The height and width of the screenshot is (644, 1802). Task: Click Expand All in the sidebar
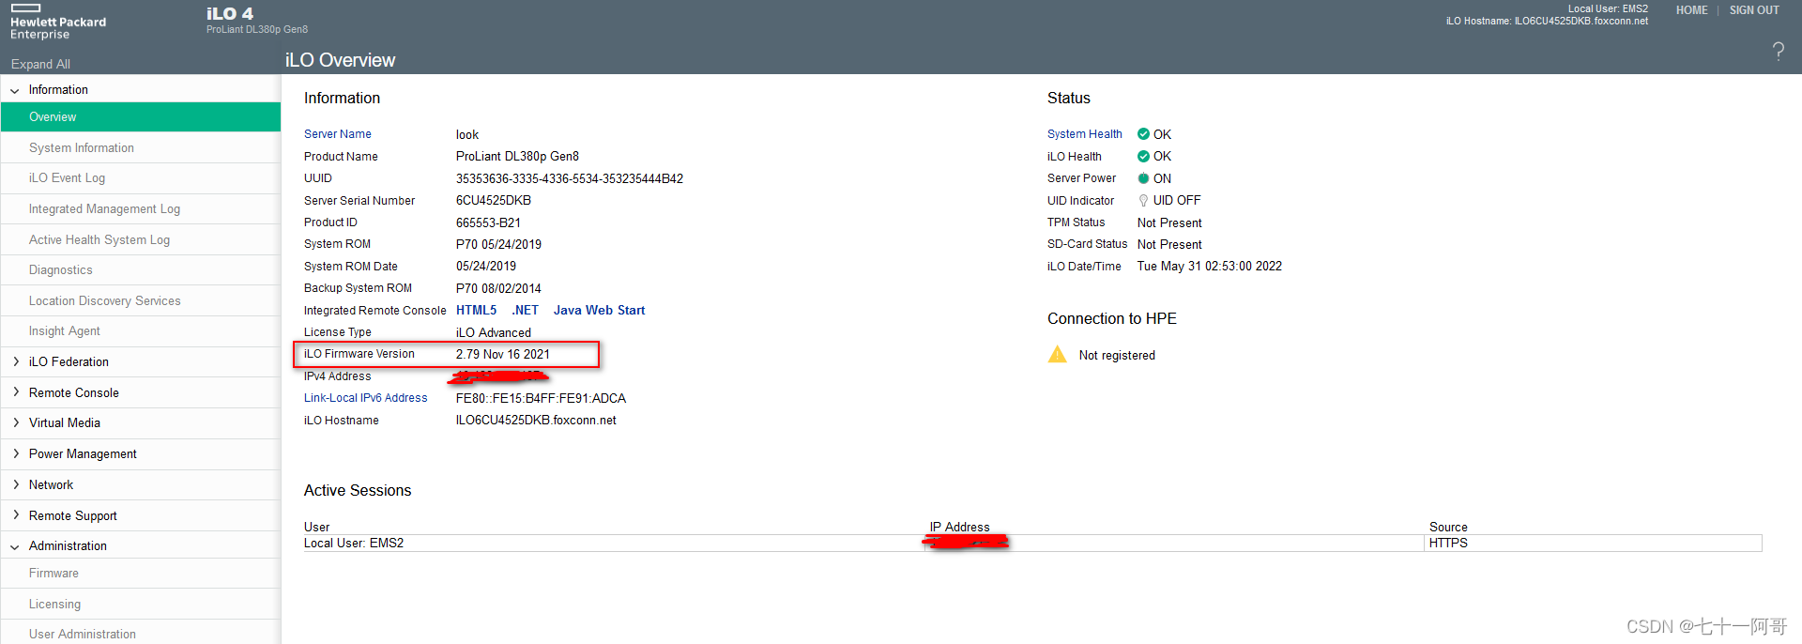40,64
